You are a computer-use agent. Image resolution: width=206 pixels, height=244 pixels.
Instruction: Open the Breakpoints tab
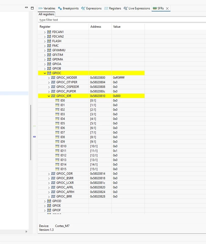point(68,8)
